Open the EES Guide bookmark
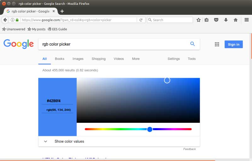252x161 pixels. 57,29
